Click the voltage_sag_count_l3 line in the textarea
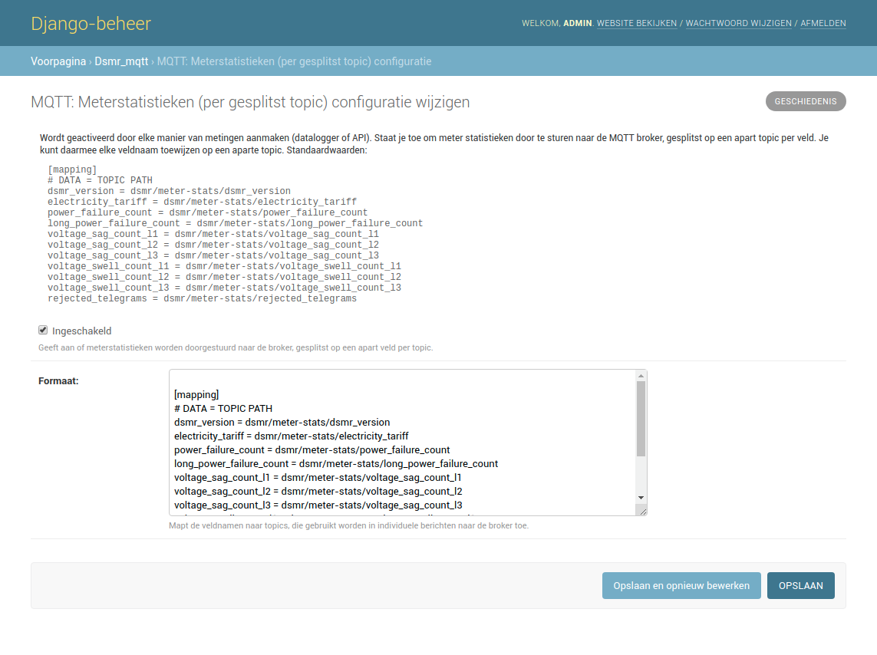The width and height of the screenshot is (877, 655). [318, 505]
